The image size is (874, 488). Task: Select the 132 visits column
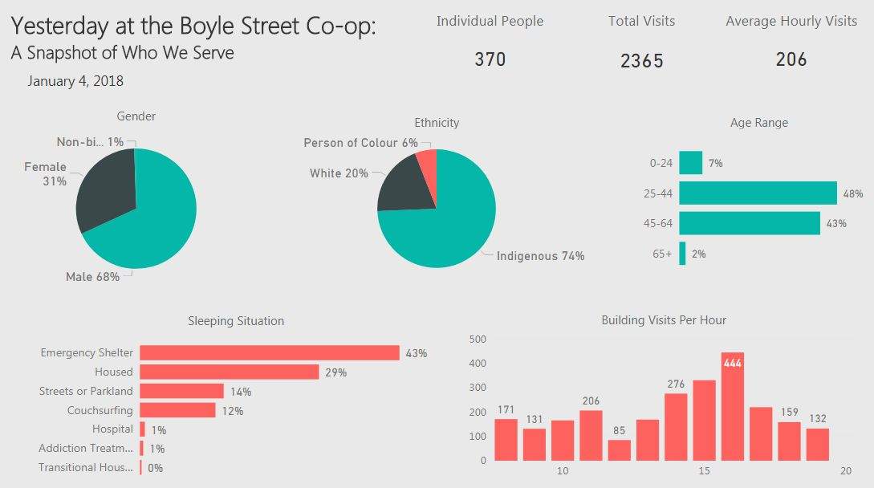818,445
